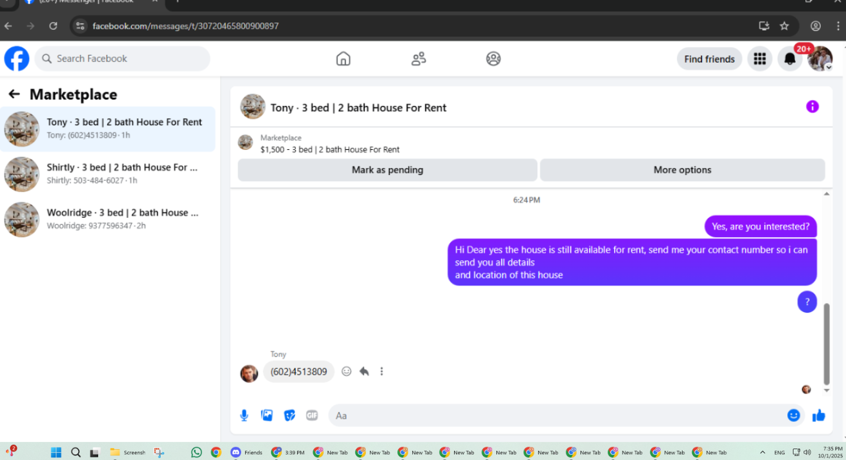The image size is (846, 460).
Task: Click More options button
Action: tap(682, 170)
